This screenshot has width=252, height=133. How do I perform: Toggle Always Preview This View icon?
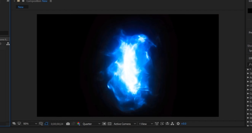[x=14, y=124]
